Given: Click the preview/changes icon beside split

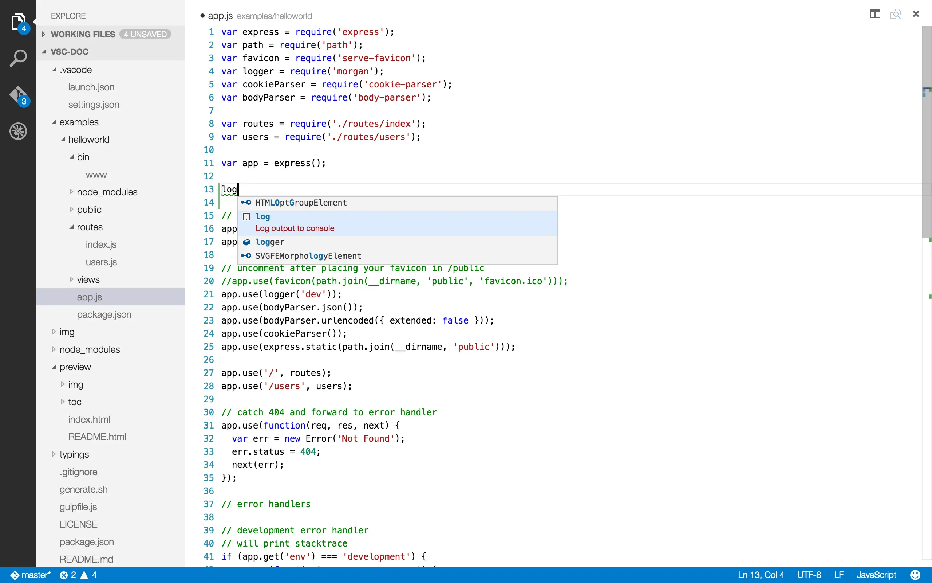Looking at the screenshot, I should point(896,14).
